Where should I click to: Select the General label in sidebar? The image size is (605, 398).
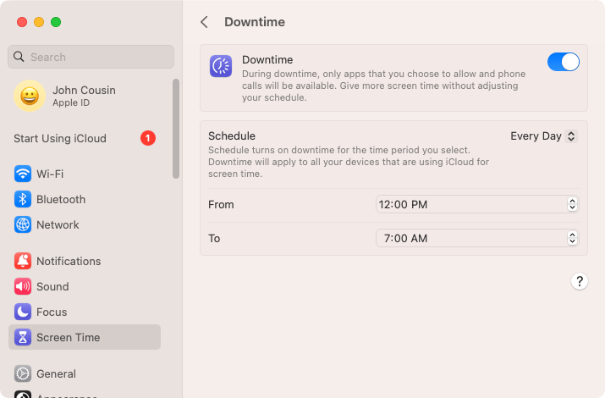[x=57, y=374]
